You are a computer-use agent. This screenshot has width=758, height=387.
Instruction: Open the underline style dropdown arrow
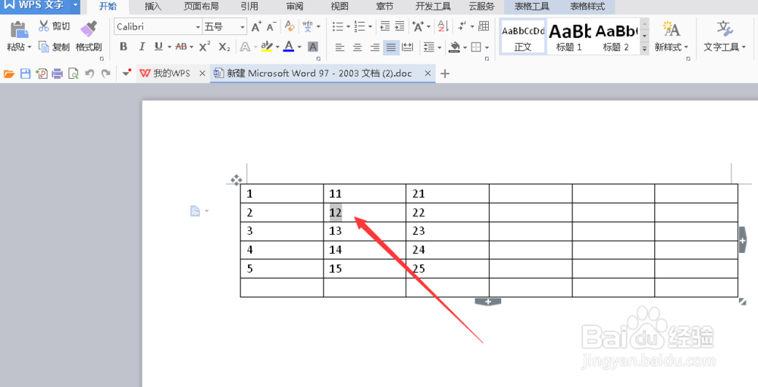[x=169, y=48]
